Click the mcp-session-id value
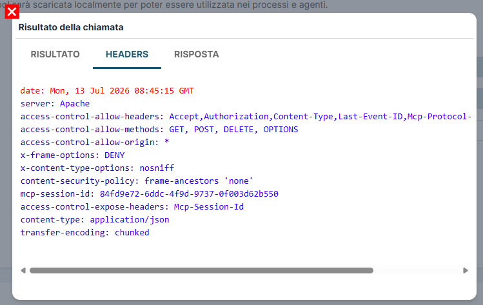The height and width of the screenshot is (305, 483). (x=189, y=194)
